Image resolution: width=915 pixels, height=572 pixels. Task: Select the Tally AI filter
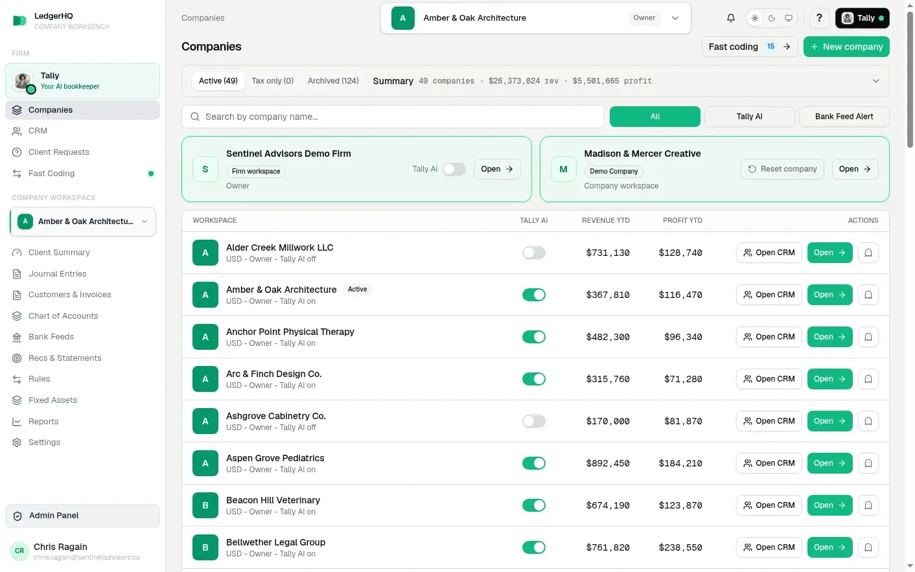pyautogui.click(x=750, y=117)
